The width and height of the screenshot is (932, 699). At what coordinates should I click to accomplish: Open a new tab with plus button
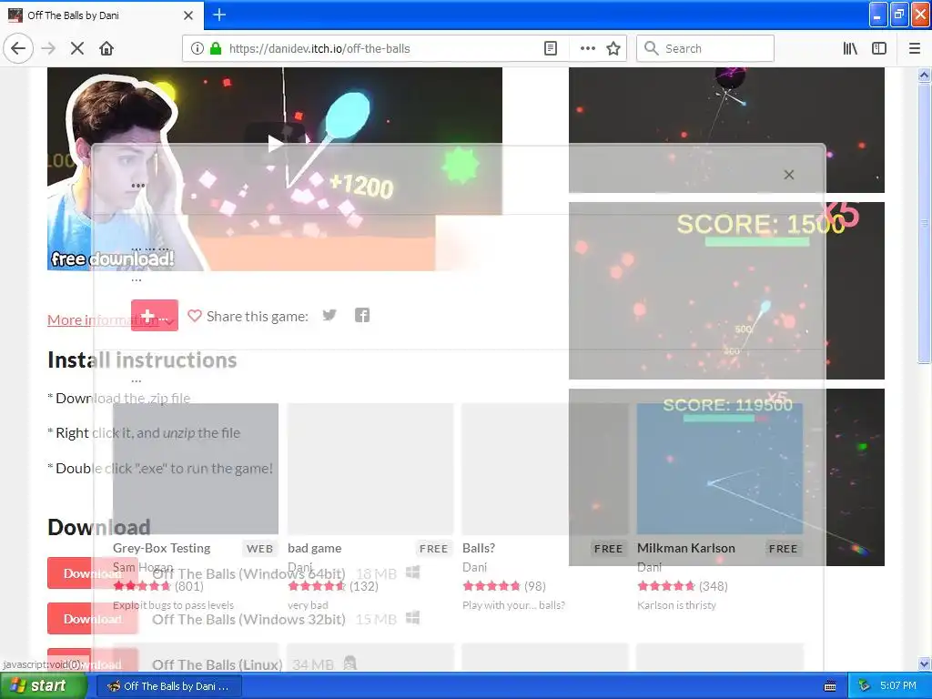(219, 15)
